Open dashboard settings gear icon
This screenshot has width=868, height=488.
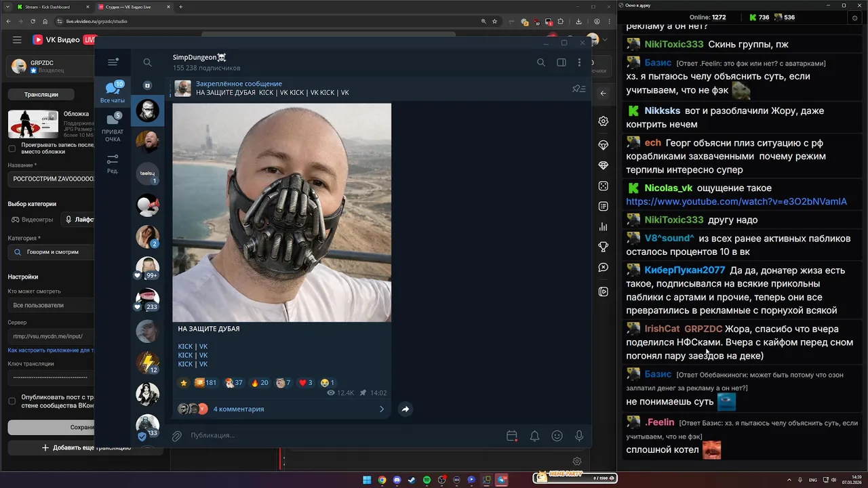coord(603,121)
